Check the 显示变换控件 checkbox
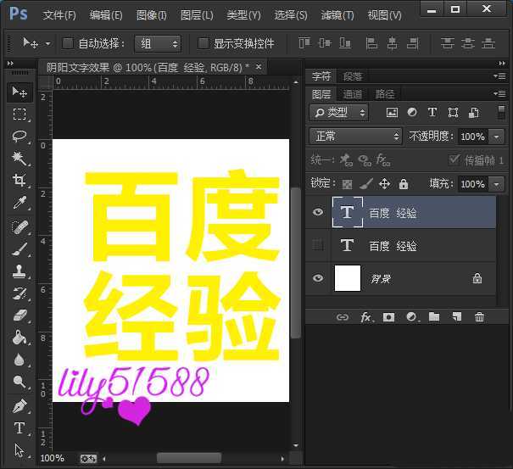This screenshot has height=469, width=513. pos(203,43)
